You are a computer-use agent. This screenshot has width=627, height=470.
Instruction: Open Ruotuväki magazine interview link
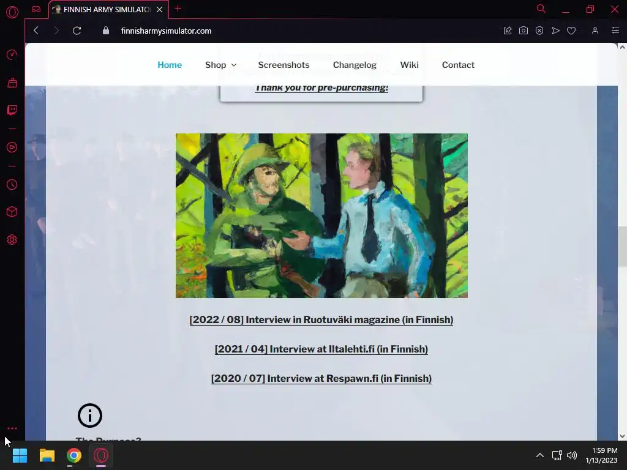click(321, 319)
